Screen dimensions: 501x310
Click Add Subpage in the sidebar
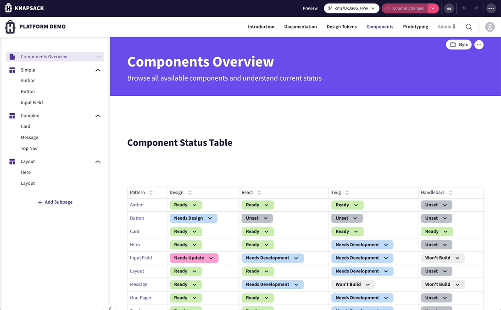coord(55,202)
